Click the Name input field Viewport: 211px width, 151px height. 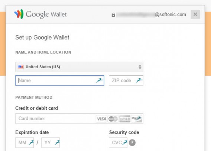pos(60,81)
